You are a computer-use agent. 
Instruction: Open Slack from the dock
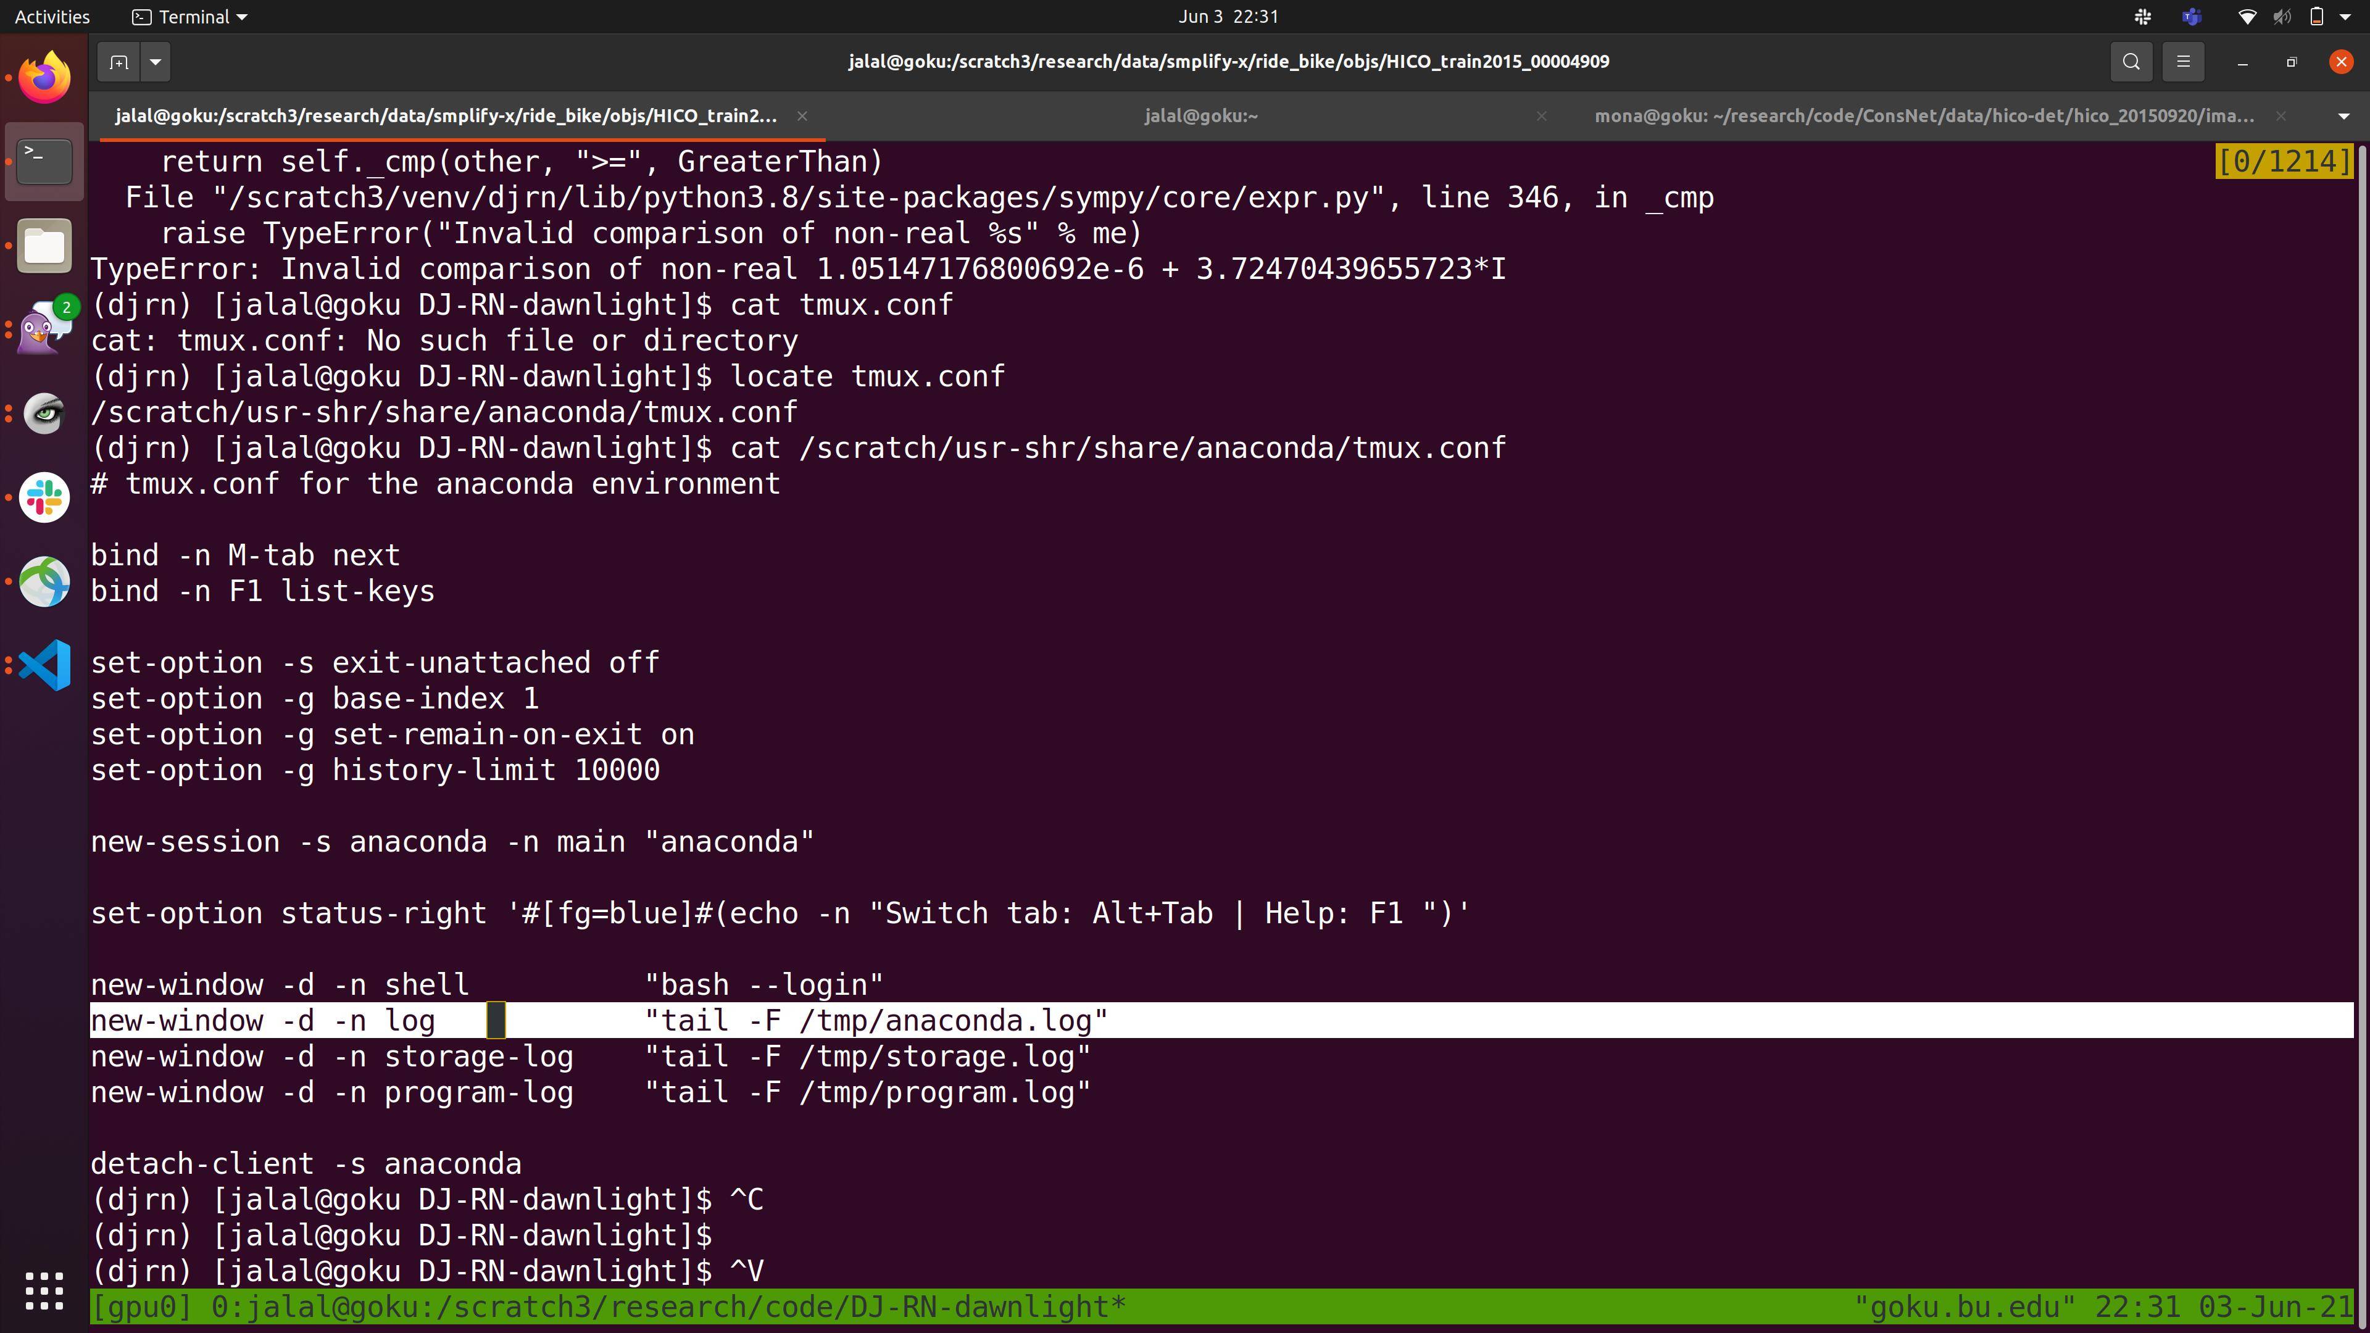44,497
